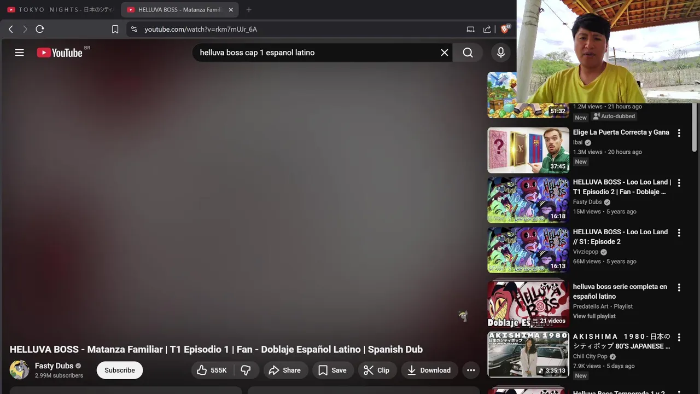Image resolution: width=700 pixels, height=394 pixels.
Task: Close the HELLUVA BOSS tab
Action: point(231,10)
